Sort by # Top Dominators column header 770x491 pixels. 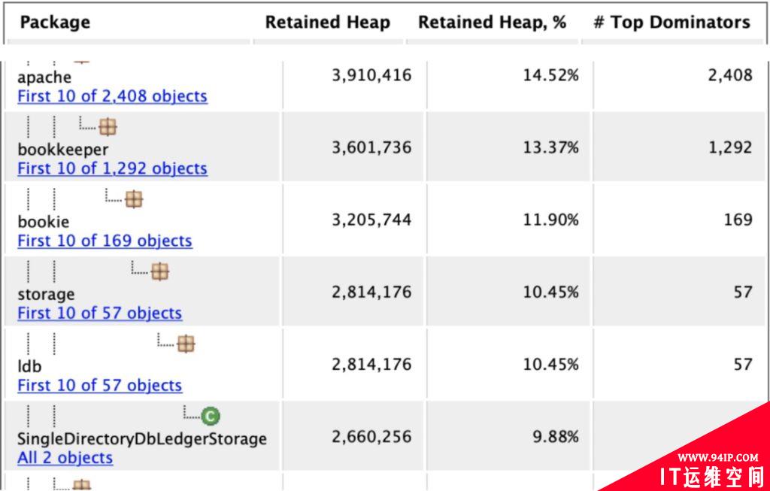tap(671, 22)
